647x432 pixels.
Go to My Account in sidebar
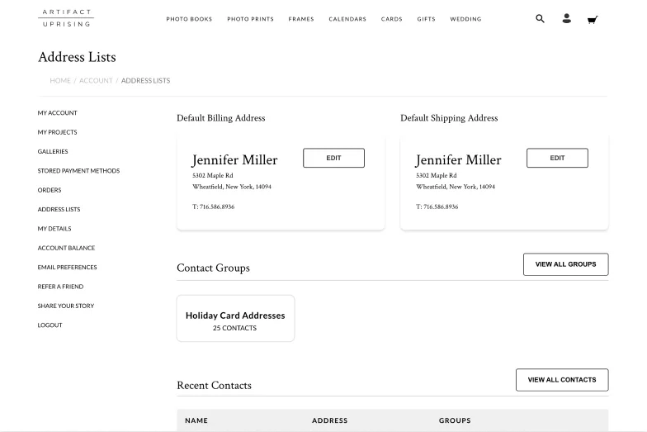click(x=58, y=112)
